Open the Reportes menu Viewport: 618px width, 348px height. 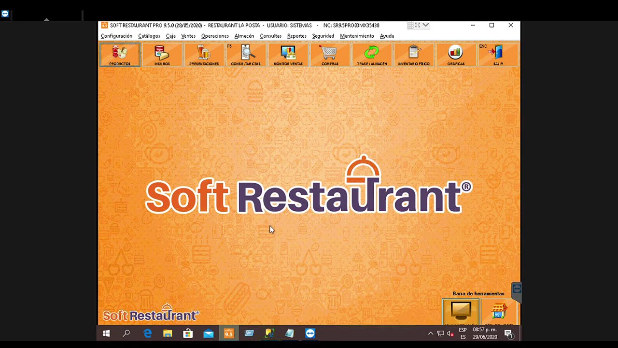[296, 36]
